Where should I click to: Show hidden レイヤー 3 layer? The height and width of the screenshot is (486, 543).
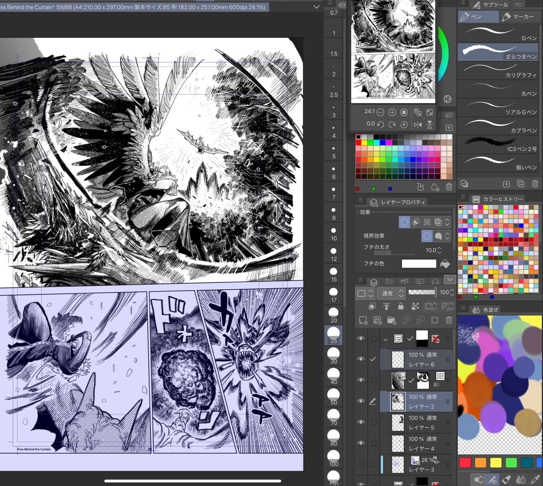click(361, 464)
